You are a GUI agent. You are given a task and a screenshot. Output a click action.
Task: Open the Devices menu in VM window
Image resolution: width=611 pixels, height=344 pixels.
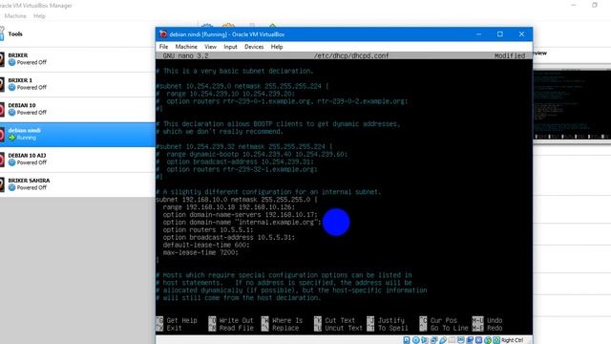pos(254,47)
